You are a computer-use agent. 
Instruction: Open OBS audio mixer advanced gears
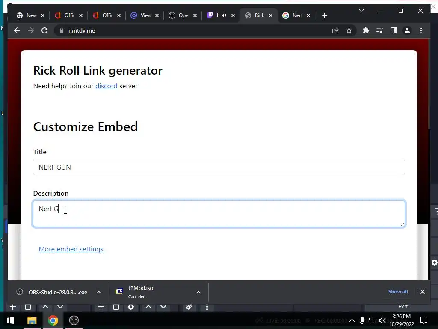189,307
